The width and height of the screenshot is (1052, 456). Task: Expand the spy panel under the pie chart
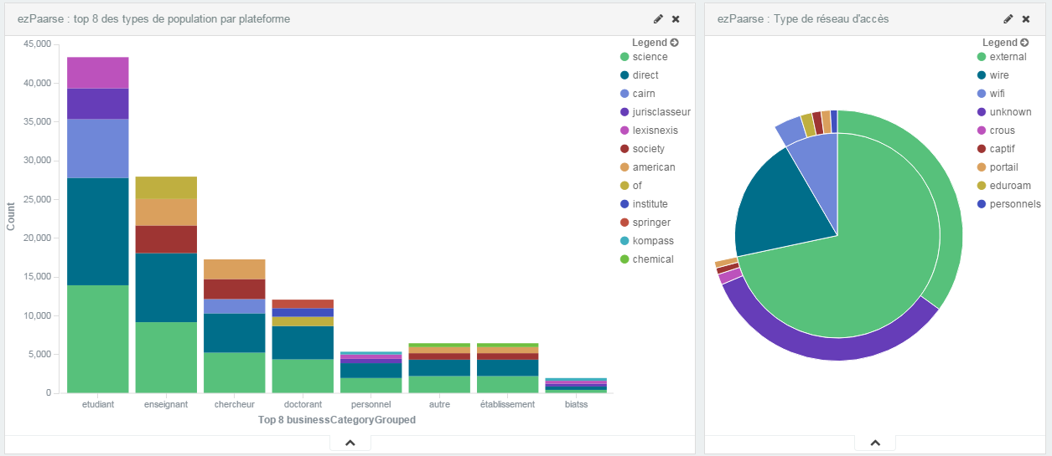click(x=875, y=443)
